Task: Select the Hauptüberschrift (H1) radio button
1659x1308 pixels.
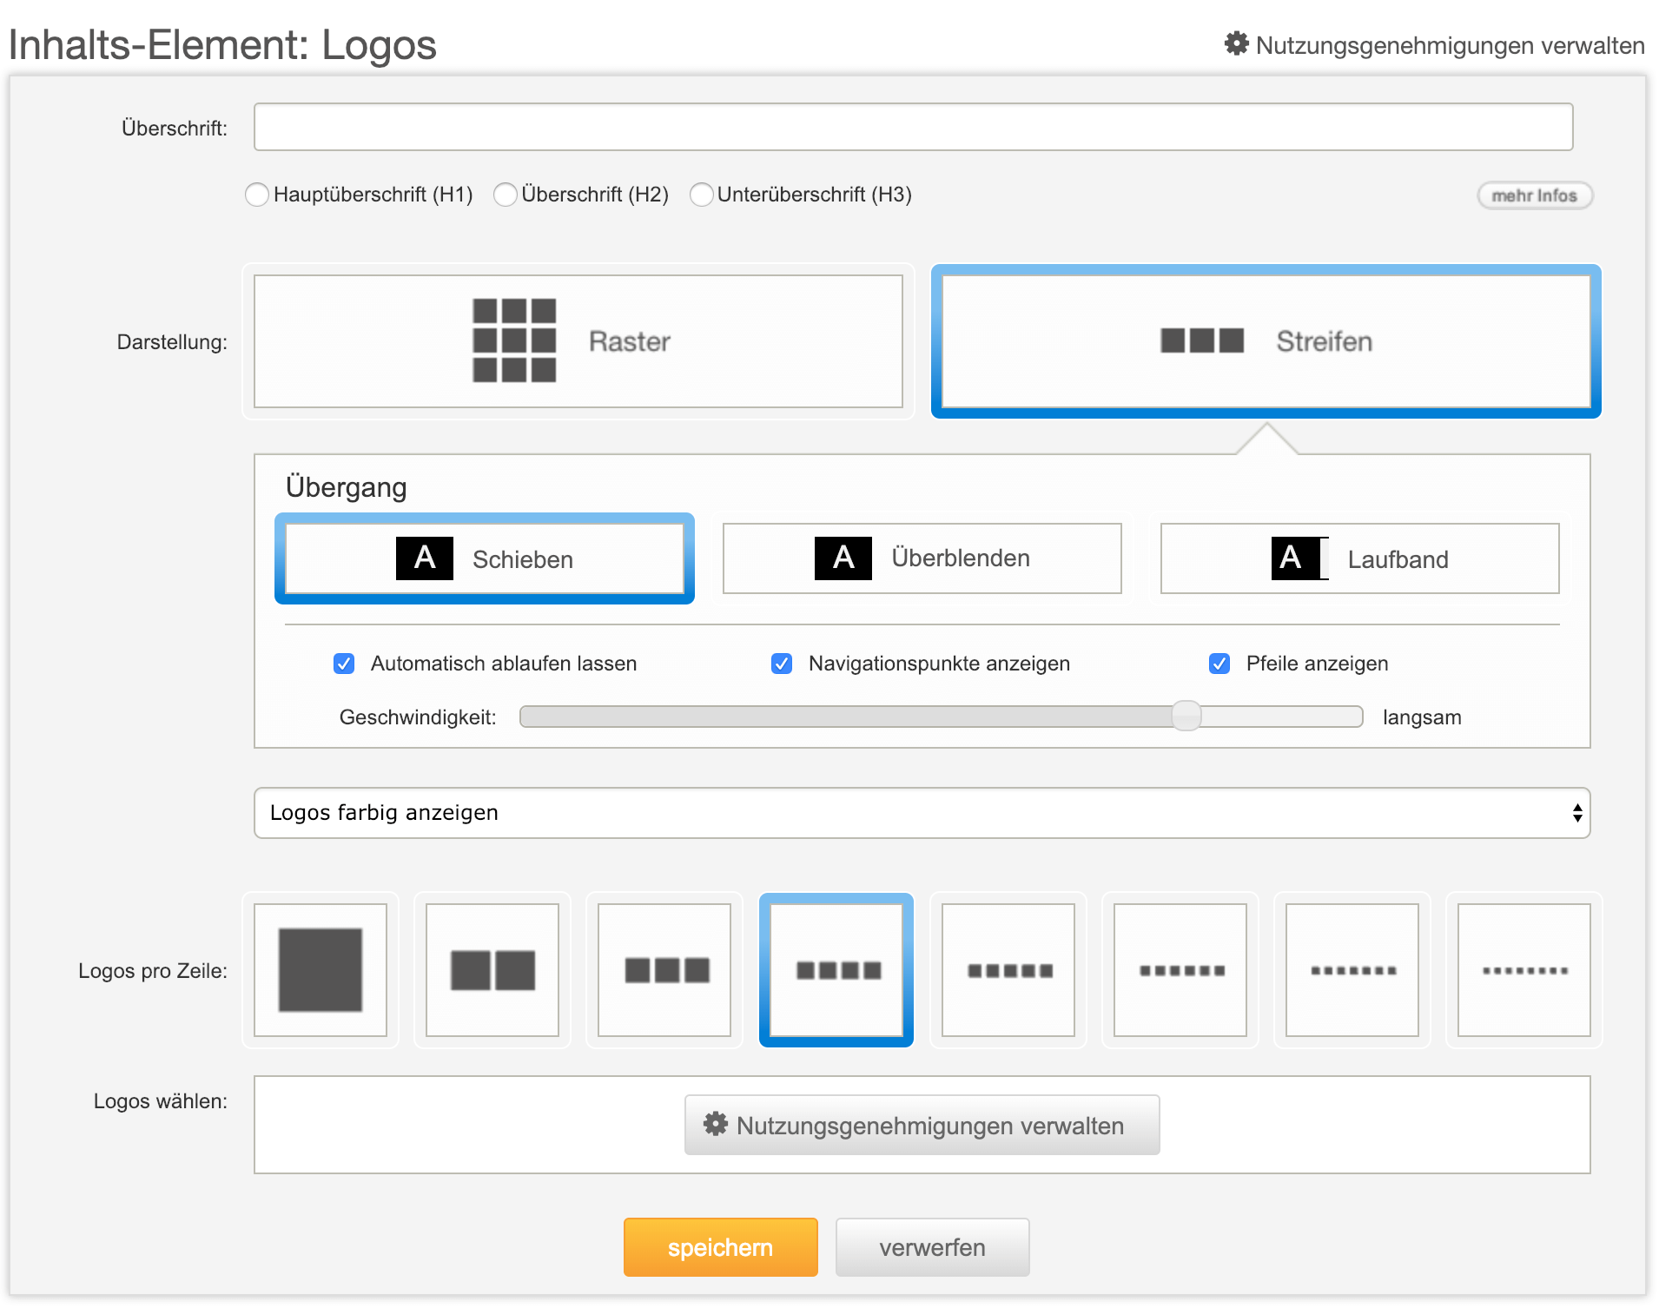Action: pyautogui.click(x=257, y=195)
